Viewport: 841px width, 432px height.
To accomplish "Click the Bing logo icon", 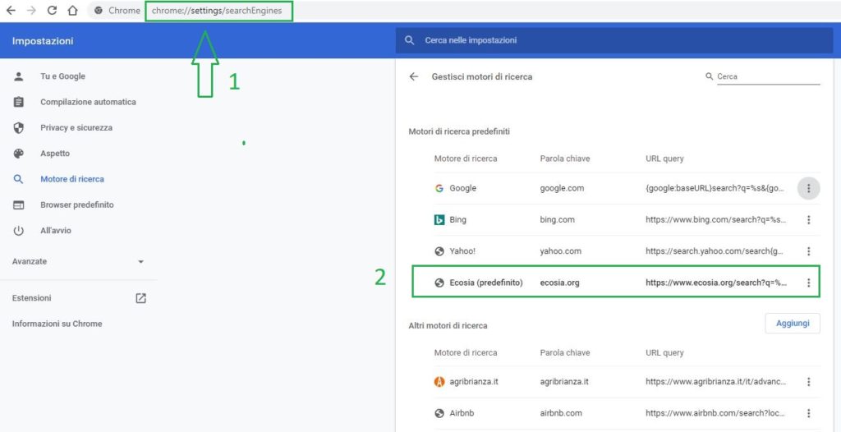I will pos(439,219).
